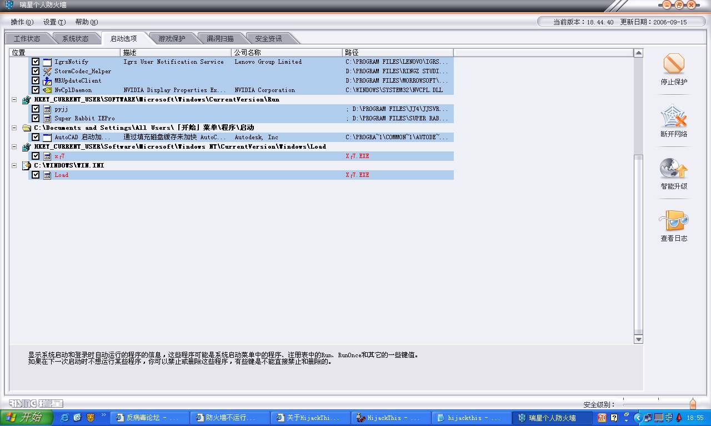Launch Internet Explorer from the quick launch bar
This screenshot has width=711, height=426.
[65, 417]
